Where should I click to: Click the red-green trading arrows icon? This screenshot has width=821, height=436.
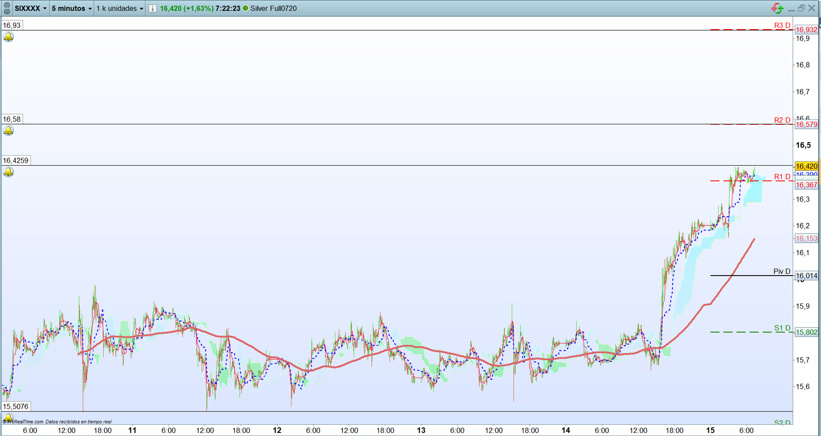(x=777, y=8)
